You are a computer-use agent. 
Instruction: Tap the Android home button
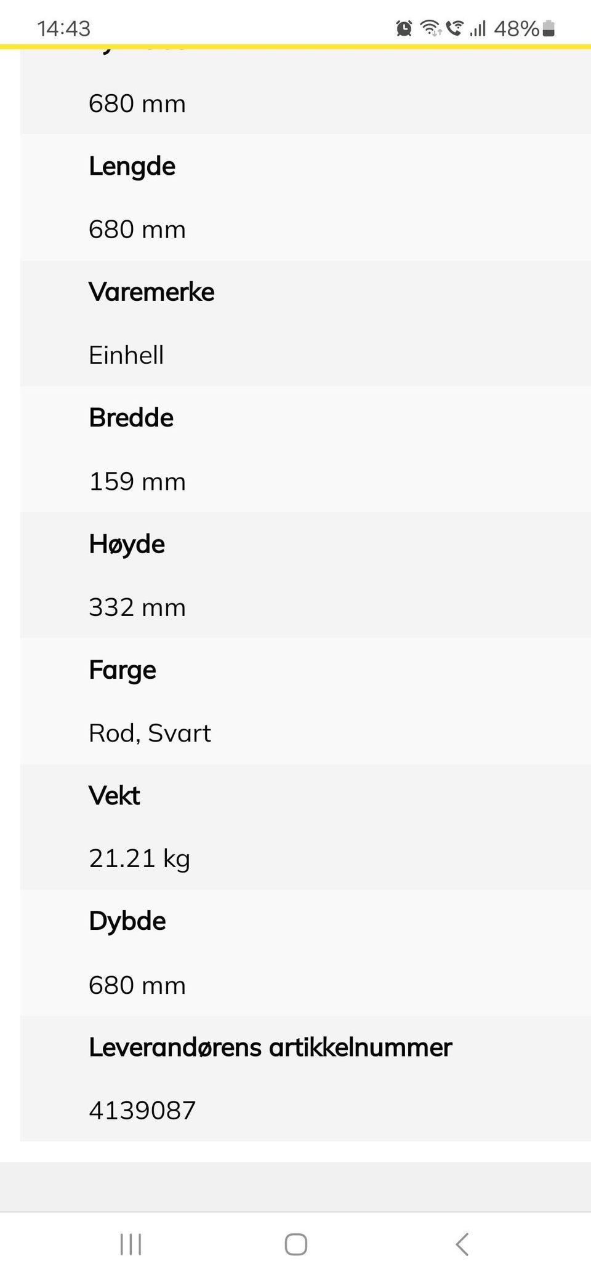295,1244
